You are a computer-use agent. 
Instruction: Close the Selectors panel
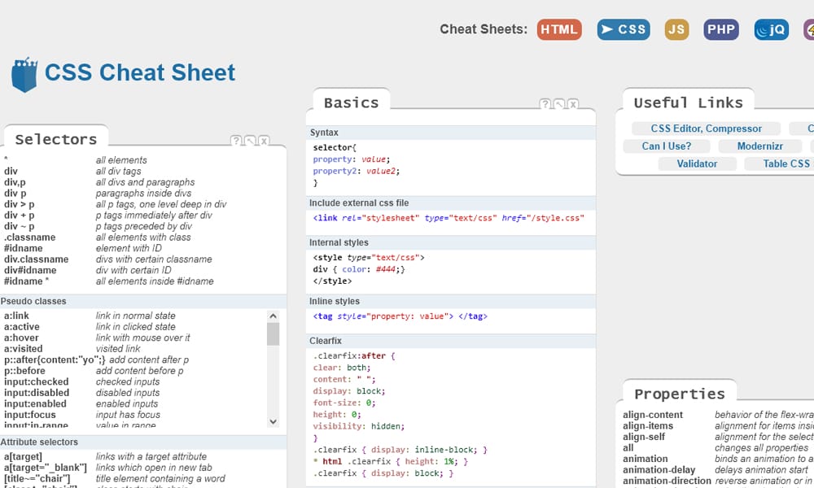(265, 141)
